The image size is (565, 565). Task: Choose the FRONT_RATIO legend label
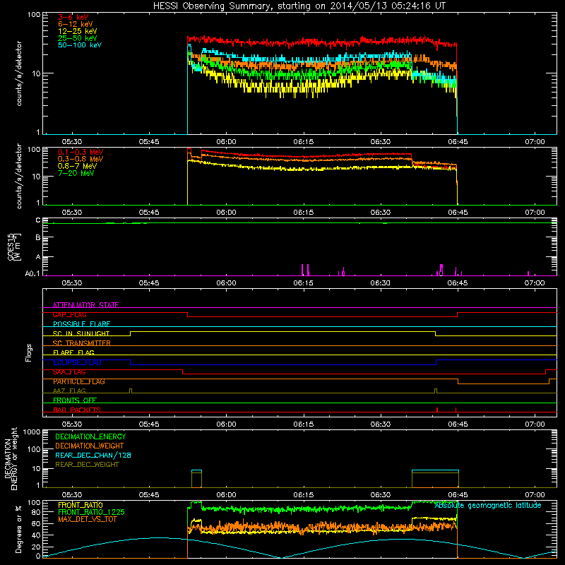pos(81,505)
